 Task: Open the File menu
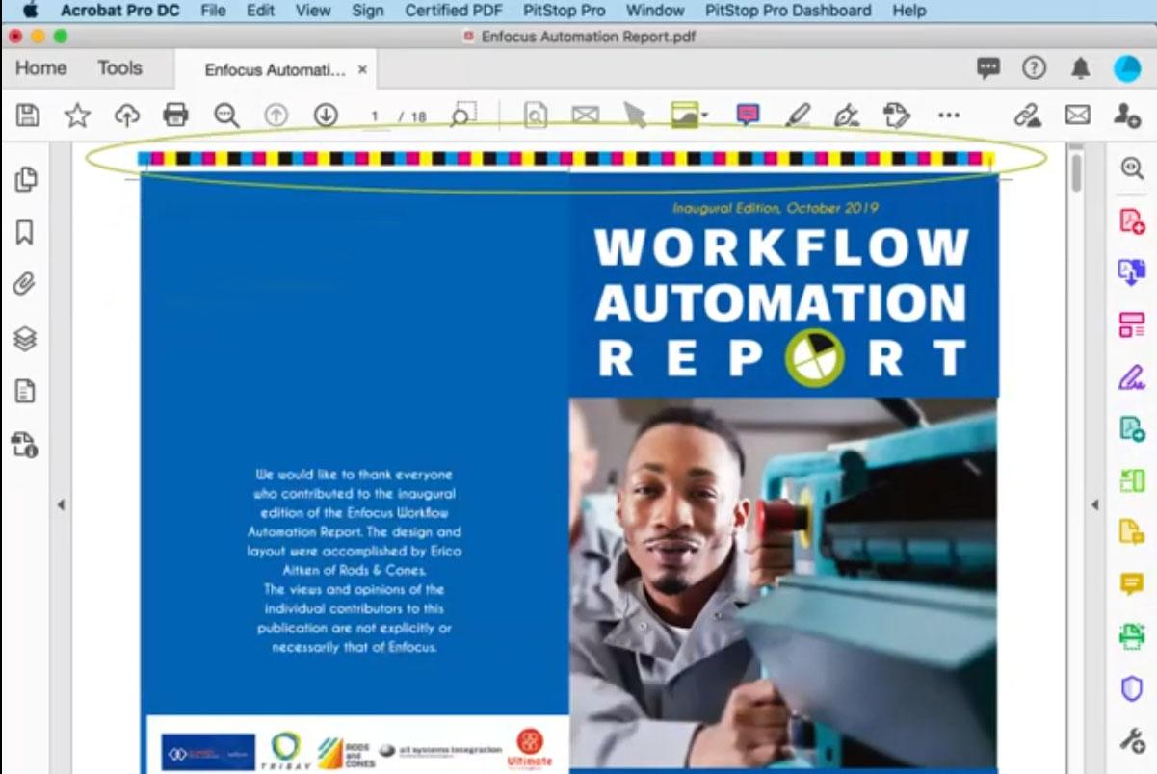pyautogui.click(x=214, y=11)
